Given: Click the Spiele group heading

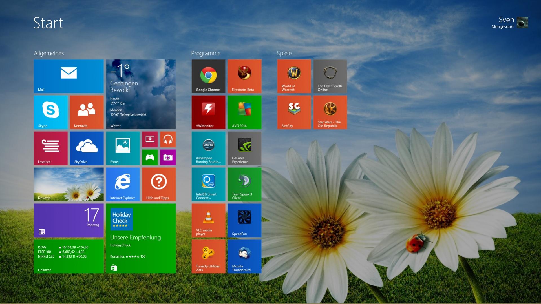Looking at the screenshot, I should pos(284,53).
